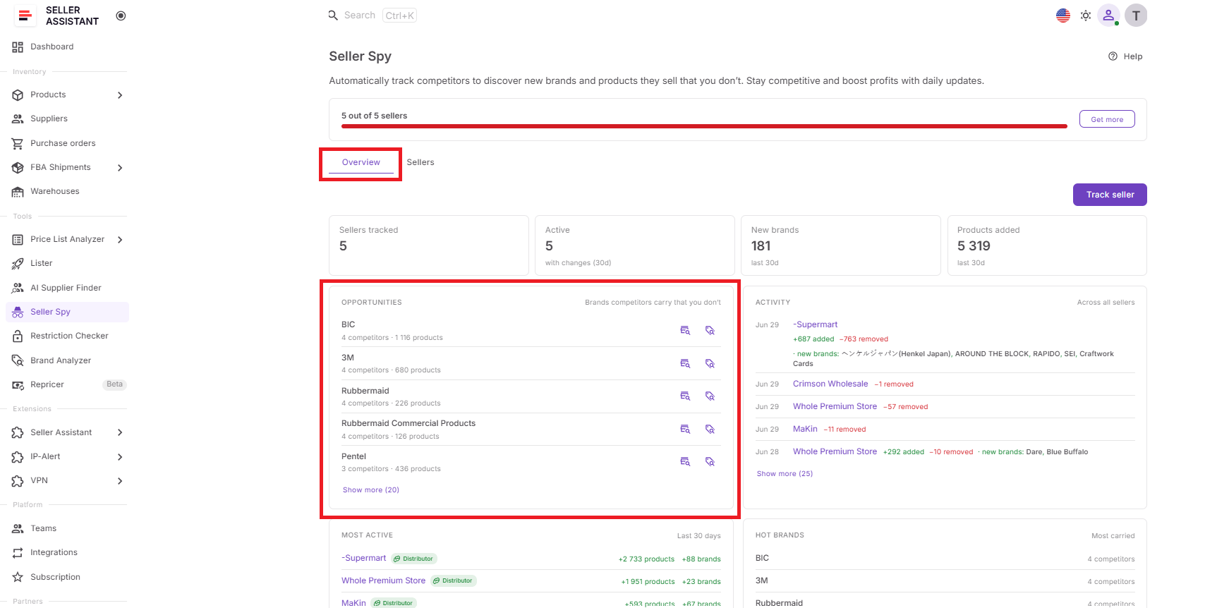Click tag-search icon for Rubbermaid Commercial Products
This screenshot has width=1229, height=608.
pyautogui.click(x=710, y=429)
